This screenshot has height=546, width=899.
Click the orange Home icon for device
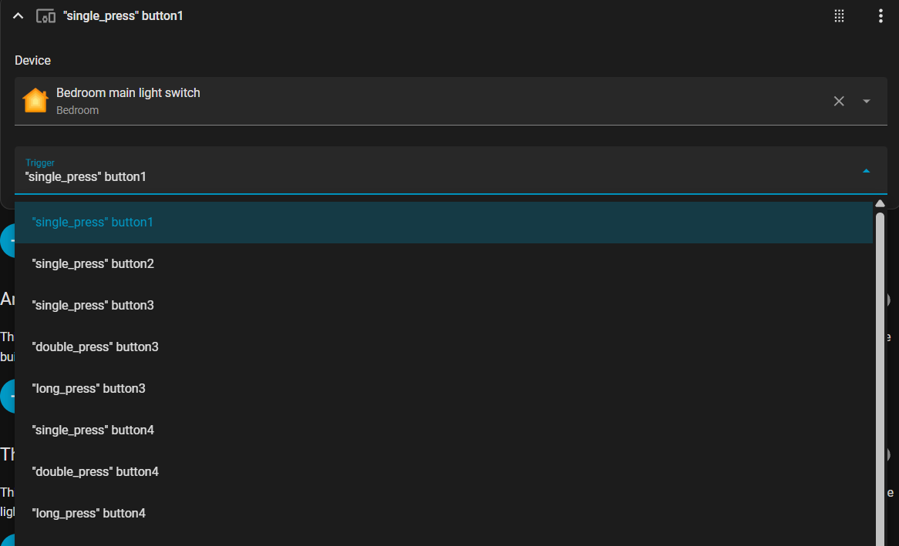point(35,101)
